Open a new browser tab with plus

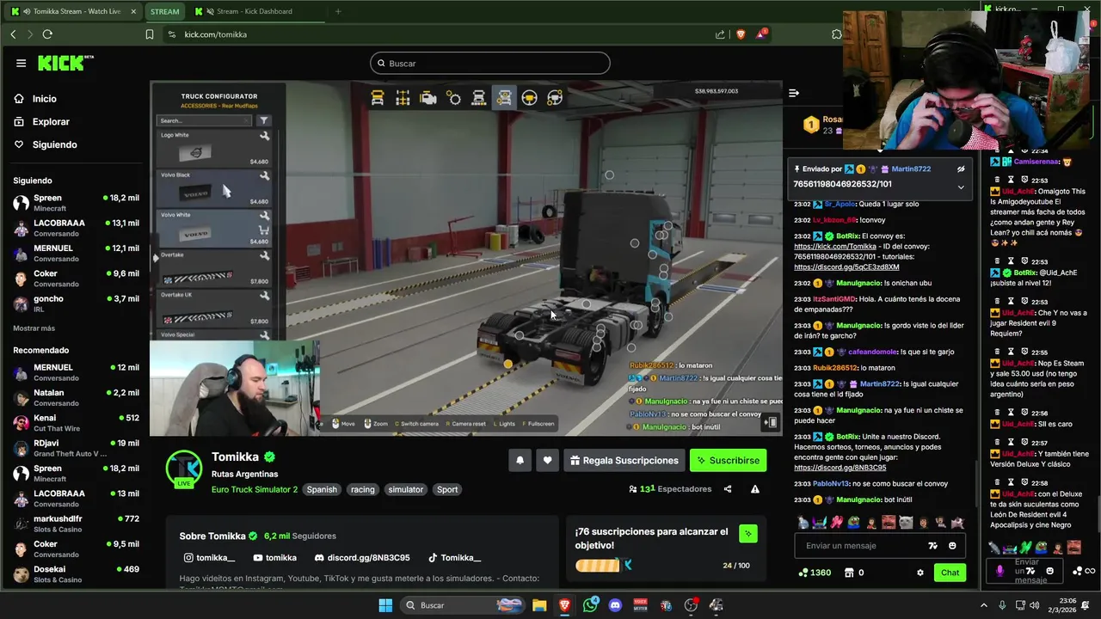click(x=338, y=11)
